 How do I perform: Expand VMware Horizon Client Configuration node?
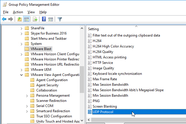[21, 54]
